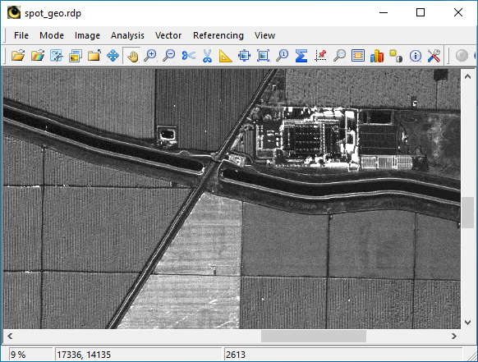Click the horizontal scrollbar thumb

314,336
